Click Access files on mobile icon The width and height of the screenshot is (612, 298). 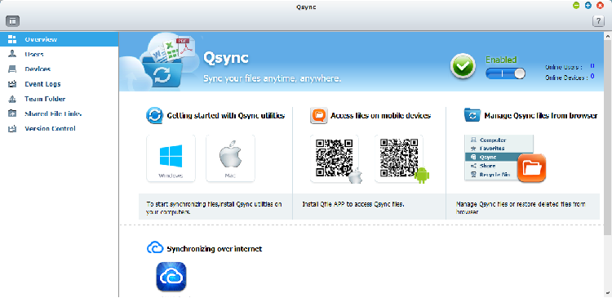318,116
